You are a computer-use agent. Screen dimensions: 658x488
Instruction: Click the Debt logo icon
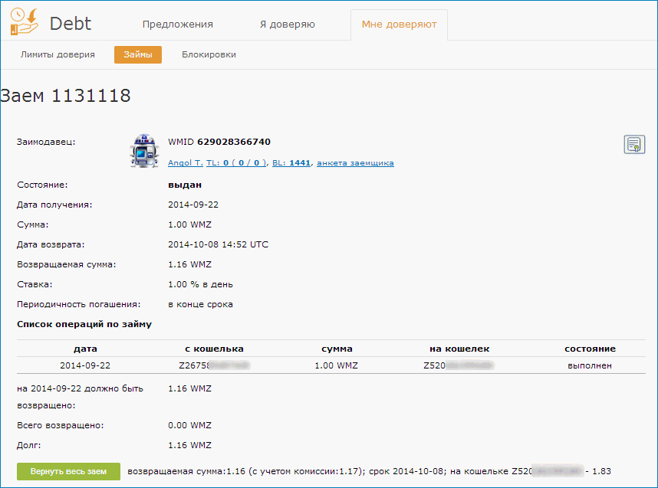25,21
